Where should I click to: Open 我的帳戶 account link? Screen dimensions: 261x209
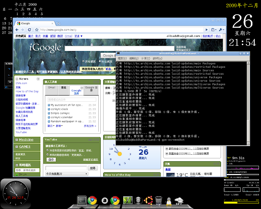coord(208,36)
